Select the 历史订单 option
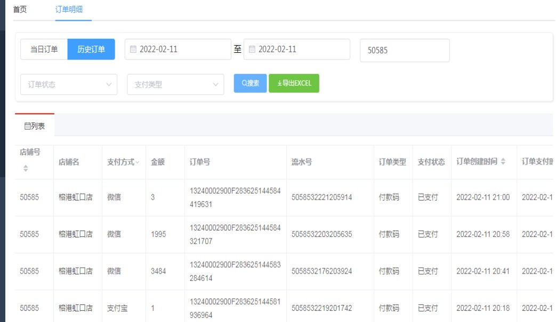This screenshot has height=322, width=556. (x=91, y=49)
